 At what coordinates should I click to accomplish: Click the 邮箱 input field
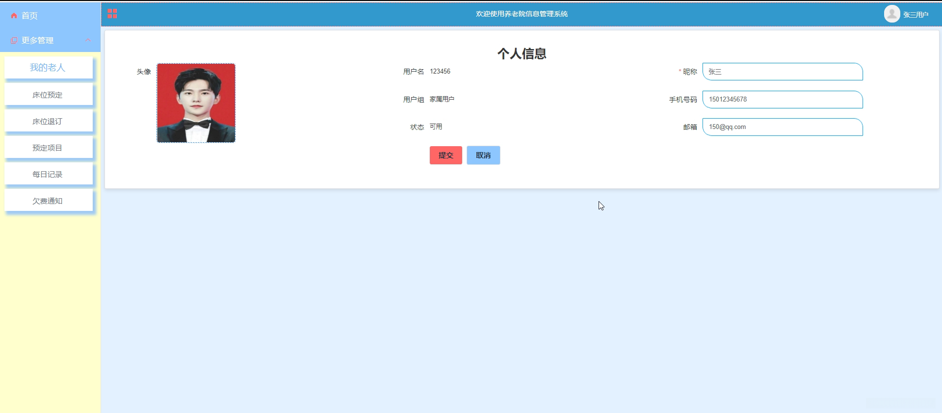[x=783, y=127]
